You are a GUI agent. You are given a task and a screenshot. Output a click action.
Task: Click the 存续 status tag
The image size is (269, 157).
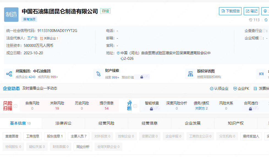pyautogui.click(x=105, y=11)
